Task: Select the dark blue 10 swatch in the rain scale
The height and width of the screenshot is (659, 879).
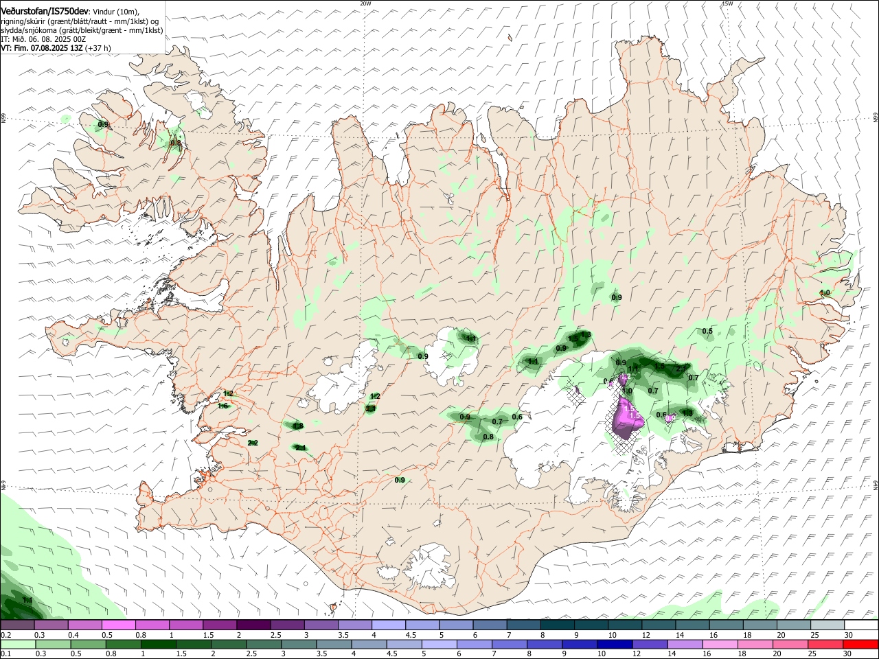Action: (x=615, y=645)
